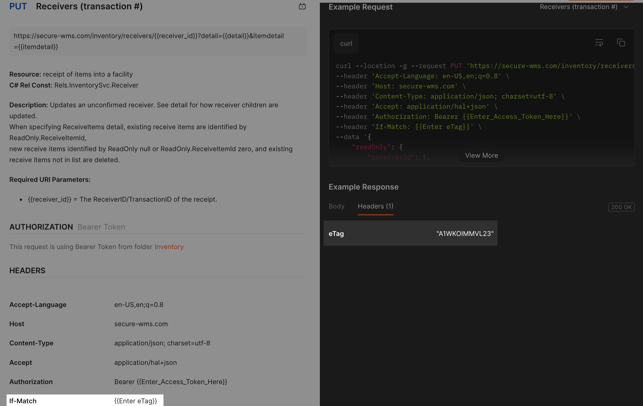Select the en-US,en;q=0.8 value

click(139, 305)
